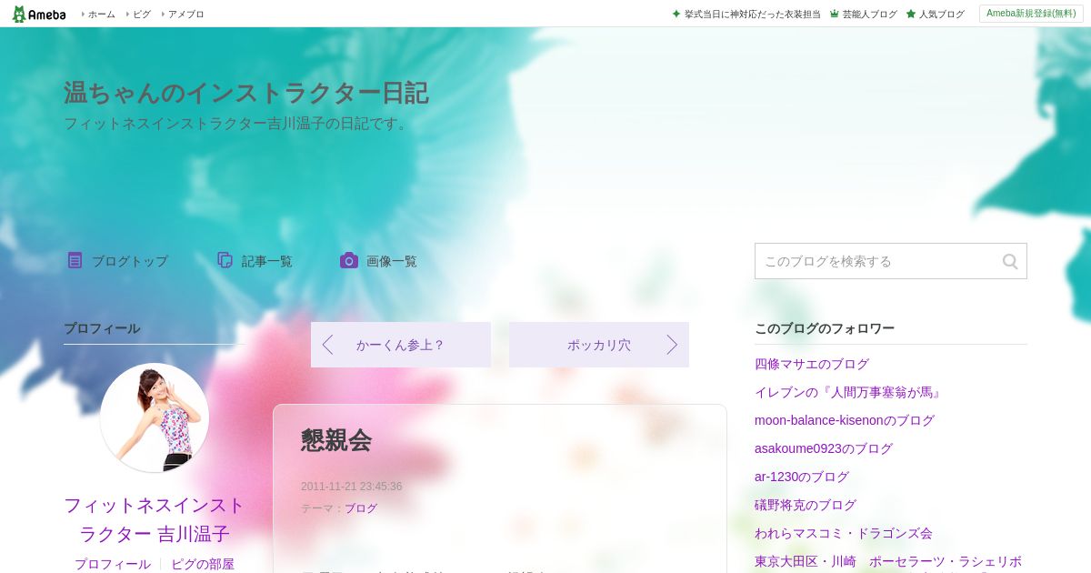1091x573 pixels.
Task: Click the Ameba logo icon
Action: (39, 14)
